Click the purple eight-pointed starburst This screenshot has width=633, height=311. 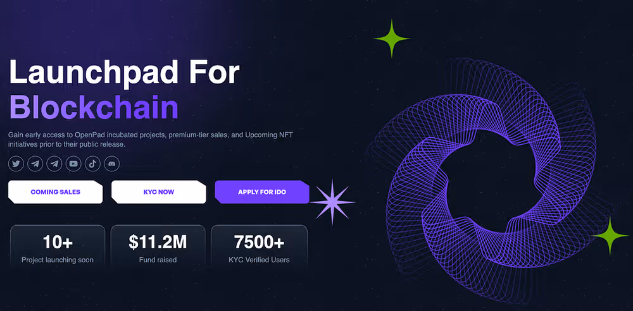coord(332,202)
